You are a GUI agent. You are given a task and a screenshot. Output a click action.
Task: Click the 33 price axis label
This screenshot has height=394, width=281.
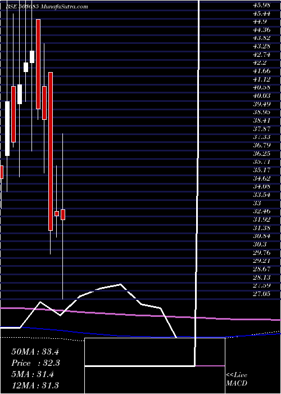[x=257, y=203]
